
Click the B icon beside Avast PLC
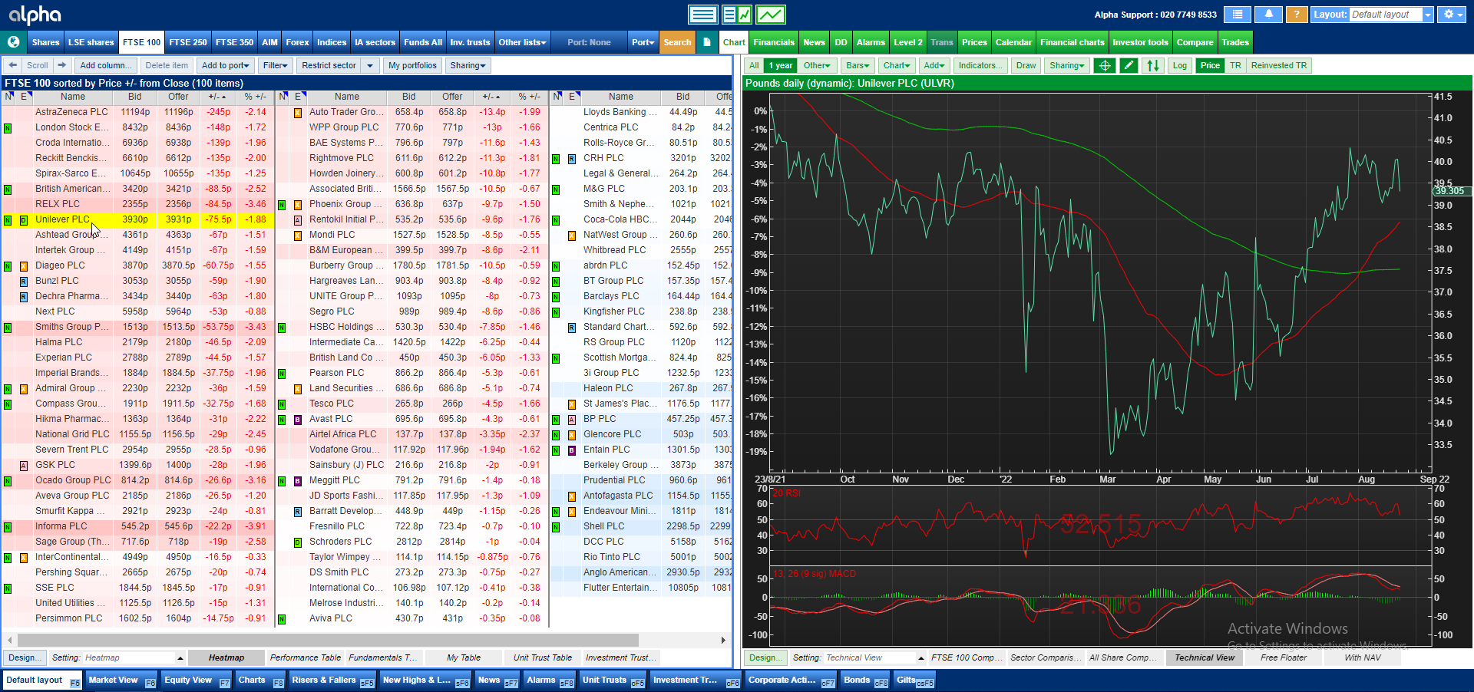[x=298, y=420]
